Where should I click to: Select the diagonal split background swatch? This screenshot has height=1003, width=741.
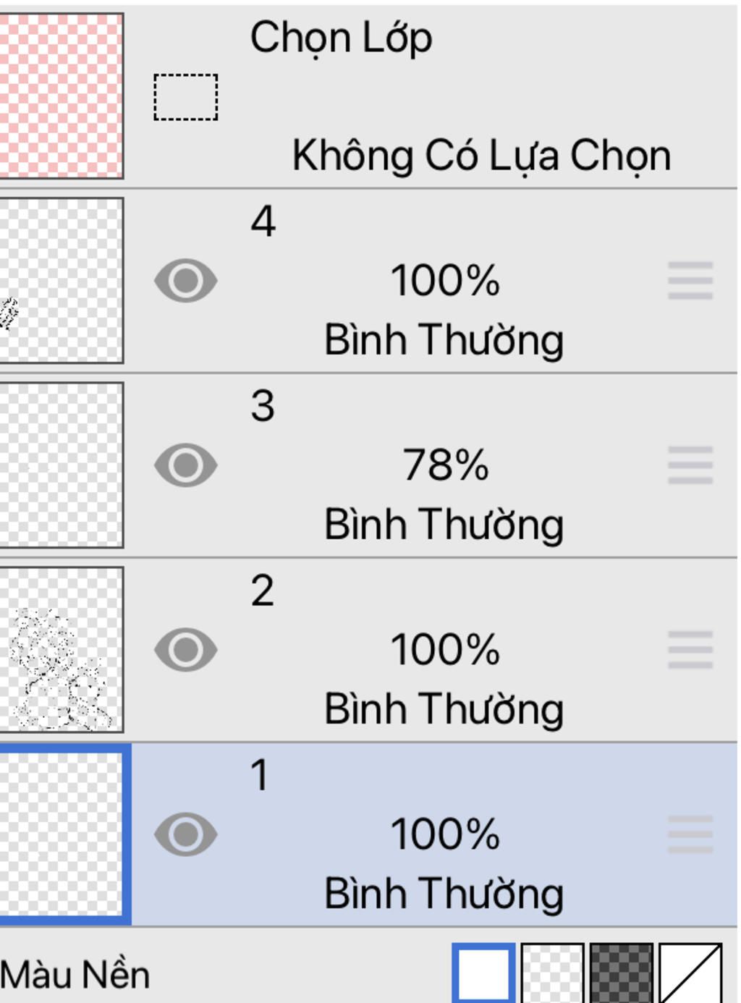[690, 973]
